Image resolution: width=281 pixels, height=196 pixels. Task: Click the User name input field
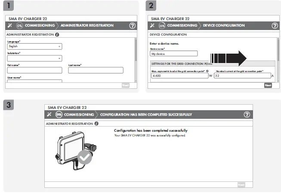tap(34, 81)
